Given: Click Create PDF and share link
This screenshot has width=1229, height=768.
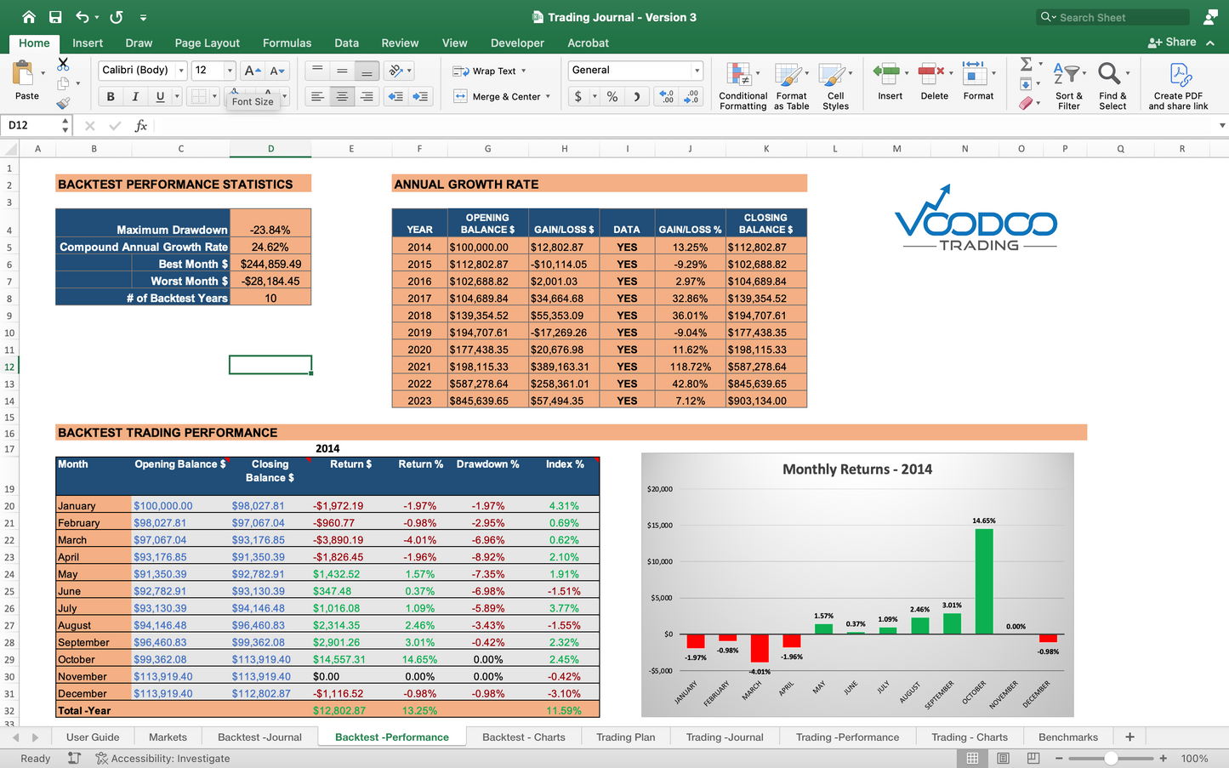Looking at the screenshot, I should tap(1178, 86).
